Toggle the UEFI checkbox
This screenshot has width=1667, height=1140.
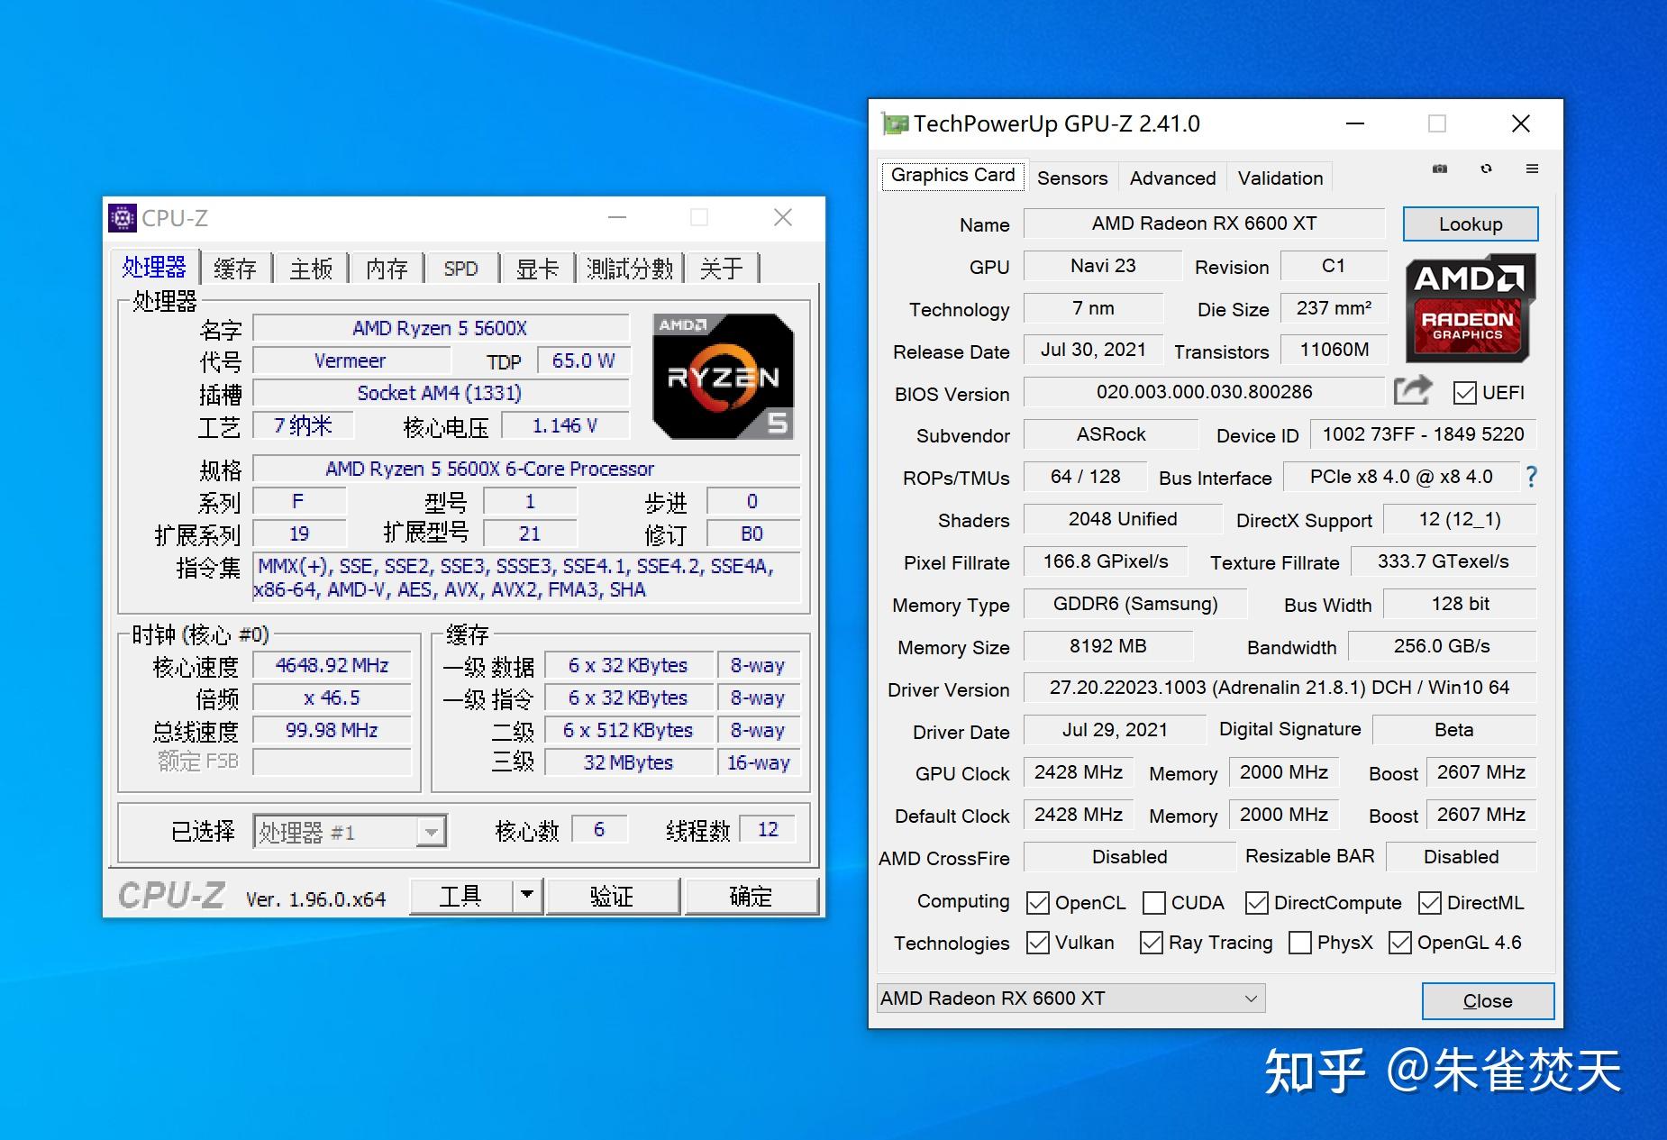point(1465,393)
